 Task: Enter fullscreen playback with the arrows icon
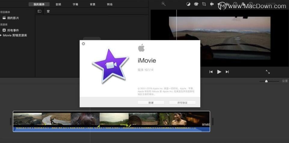(x=268, y=72)
